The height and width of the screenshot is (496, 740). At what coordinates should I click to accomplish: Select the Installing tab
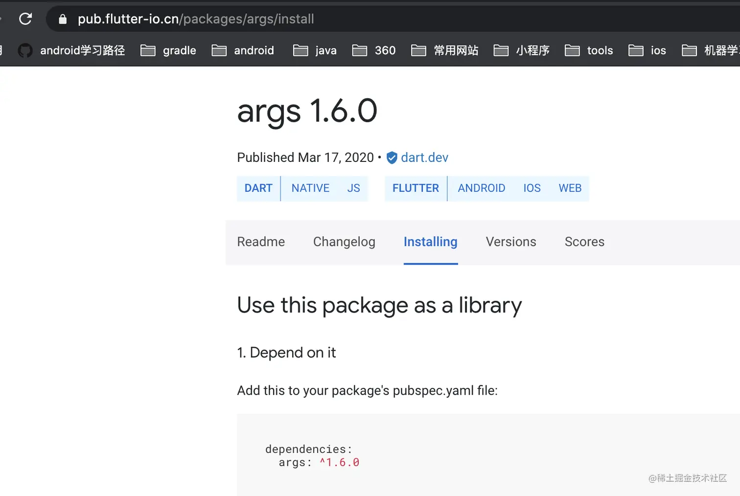[x=431, y=242]
